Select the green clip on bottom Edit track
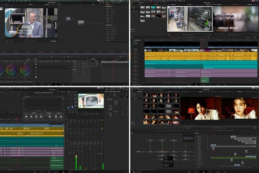 [204, 80]
